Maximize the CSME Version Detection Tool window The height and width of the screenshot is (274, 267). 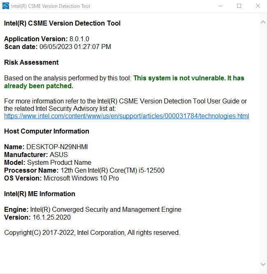pos(239,6)
